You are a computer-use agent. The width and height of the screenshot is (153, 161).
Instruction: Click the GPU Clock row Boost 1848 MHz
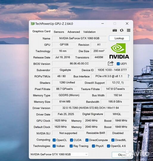tap(121, 120)
